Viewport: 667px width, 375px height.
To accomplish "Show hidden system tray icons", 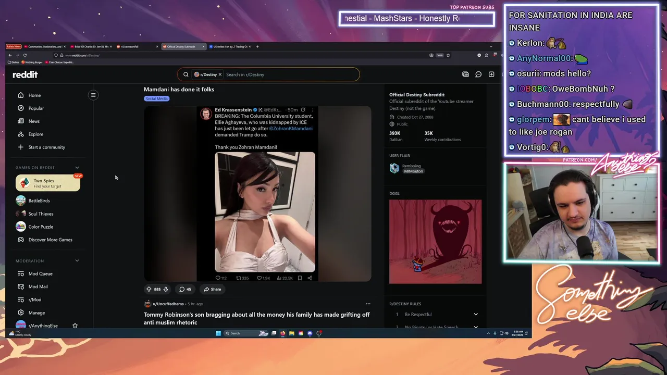I will point(488,333).
